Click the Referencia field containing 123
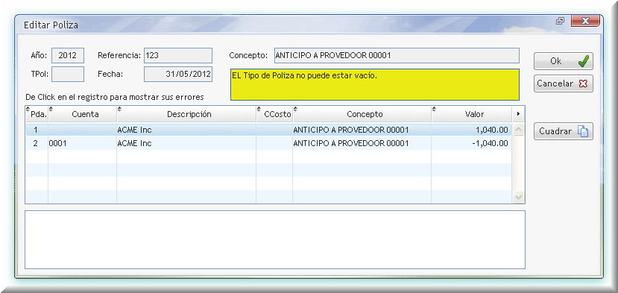 click(x=178, y=56)
